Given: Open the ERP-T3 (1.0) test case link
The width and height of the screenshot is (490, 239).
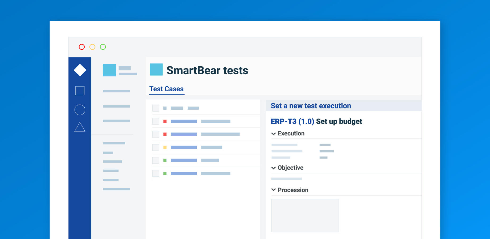Looking at the screenshot, I should (292, 121).
